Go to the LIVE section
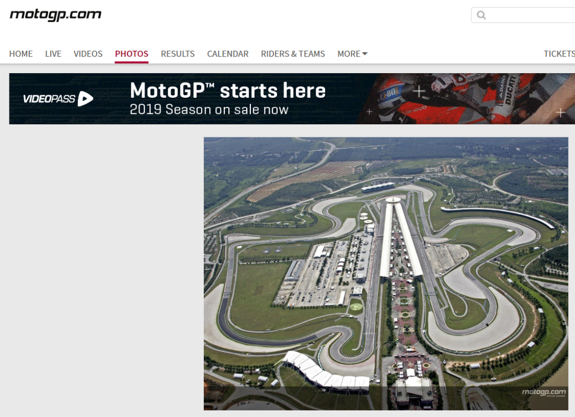 tap(53, 54)
